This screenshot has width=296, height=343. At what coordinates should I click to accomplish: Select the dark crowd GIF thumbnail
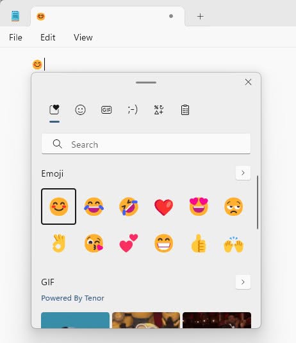(217, 321)
